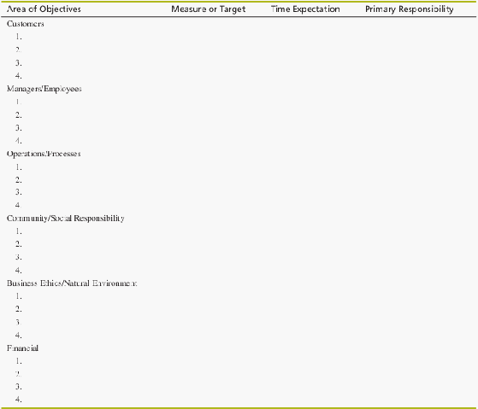Viewport: 478px width, 409px height.
Task: Click item 2 under Managers/Employees
Action: pyautogui.click(x=19, y=115)
